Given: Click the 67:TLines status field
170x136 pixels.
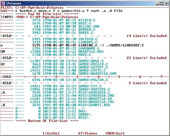Looking at the screenshot, I should coord(87,133).
